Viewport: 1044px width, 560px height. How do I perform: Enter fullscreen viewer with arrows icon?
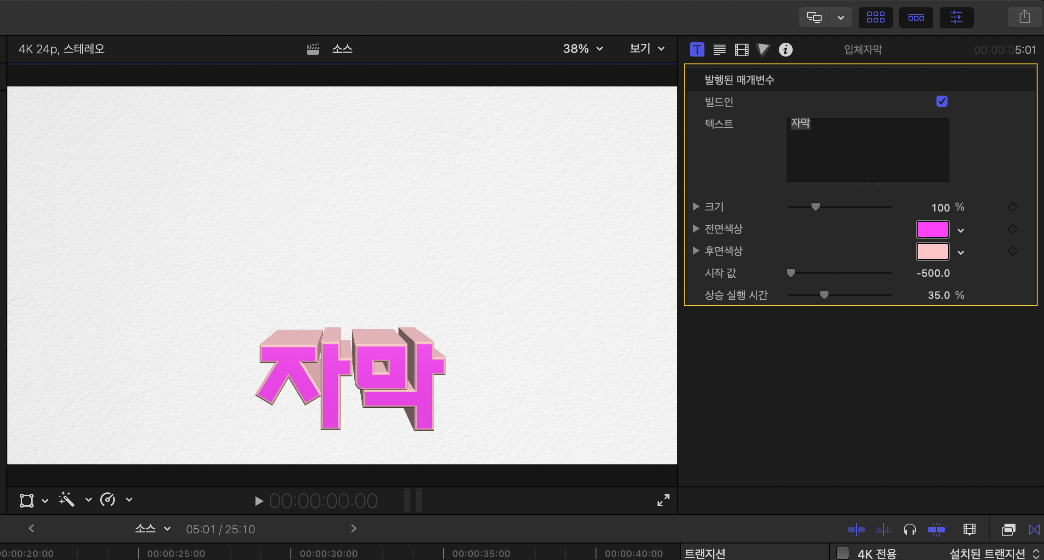click(663, 500)
